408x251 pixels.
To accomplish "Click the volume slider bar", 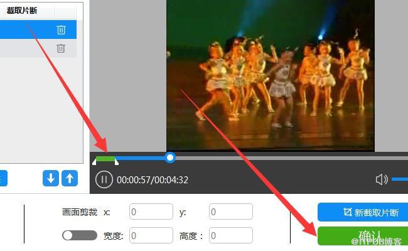I will 400,180.
